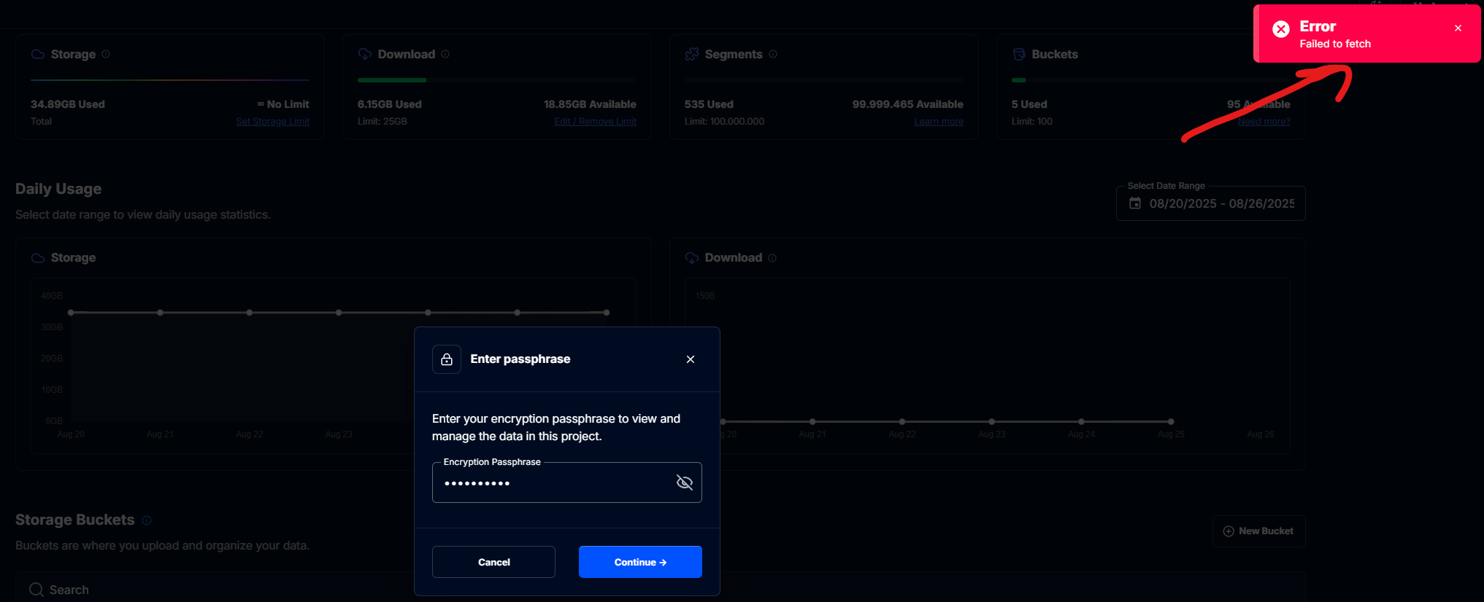Click the bucket Search field

coord(219,590)
